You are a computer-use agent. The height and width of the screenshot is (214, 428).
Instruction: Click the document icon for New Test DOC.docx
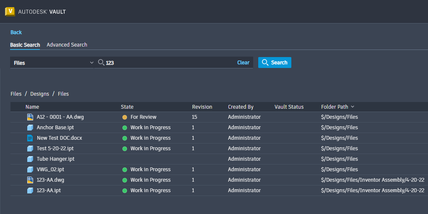(30, 138)
